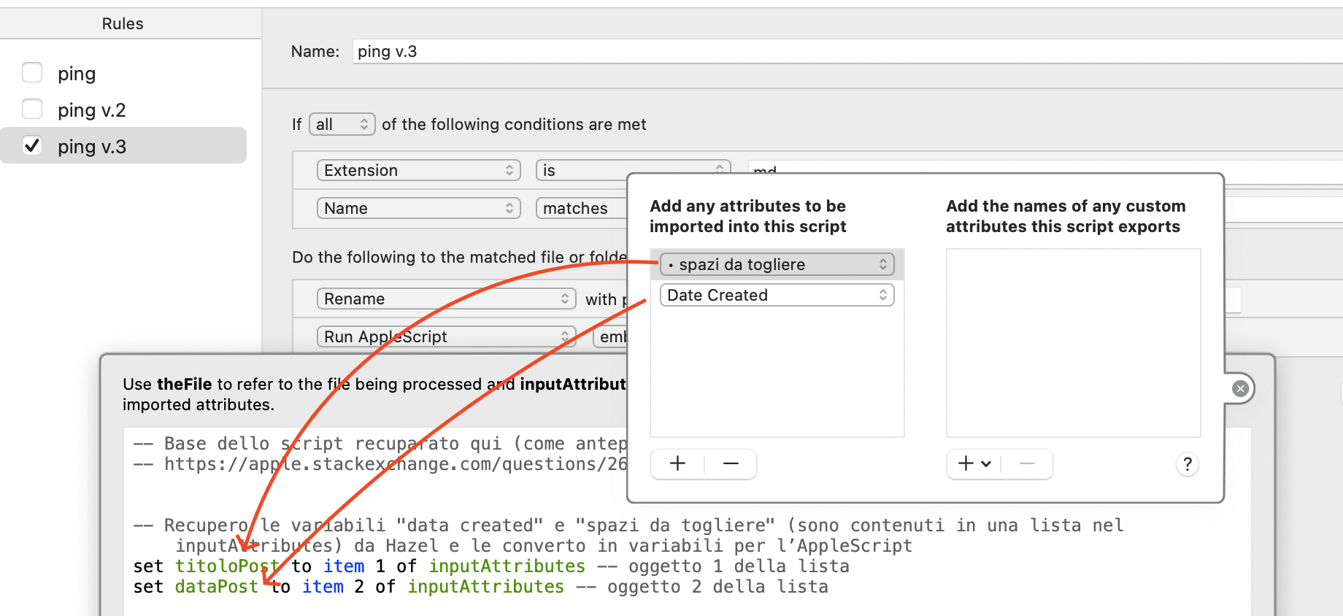Open the 'is' operator dropdown
The height and width of the screenshot is (616, 1343).
(x=633, y=170)
